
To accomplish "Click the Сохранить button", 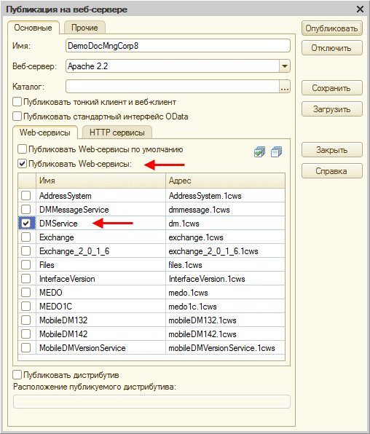I will [x=332, y=88].
